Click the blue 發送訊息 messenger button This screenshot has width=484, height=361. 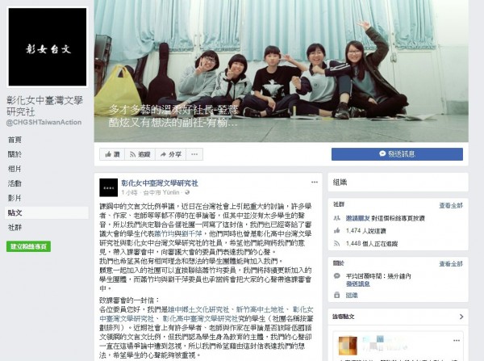click(x=397, y=154)
